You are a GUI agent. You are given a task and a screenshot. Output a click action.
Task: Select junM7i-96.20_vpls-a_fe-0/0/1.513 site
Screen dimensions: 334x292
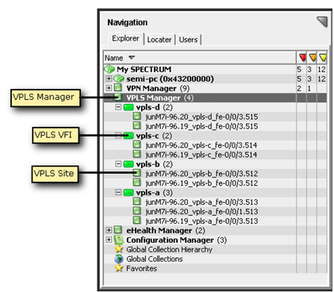point(202,211)
